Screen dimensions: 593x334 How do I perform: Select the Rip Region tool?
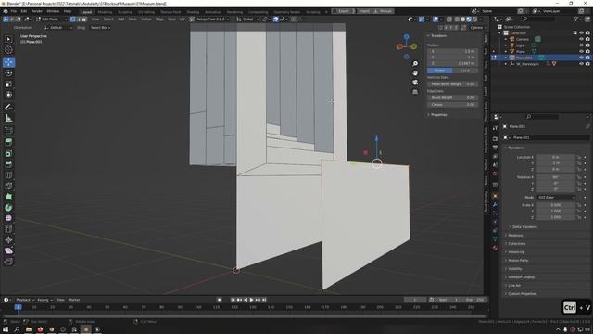8,262
